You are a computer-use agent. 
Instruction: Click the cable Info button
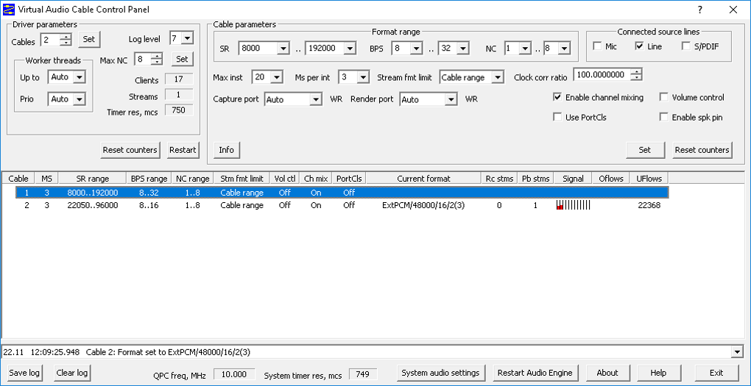[226, 150]
